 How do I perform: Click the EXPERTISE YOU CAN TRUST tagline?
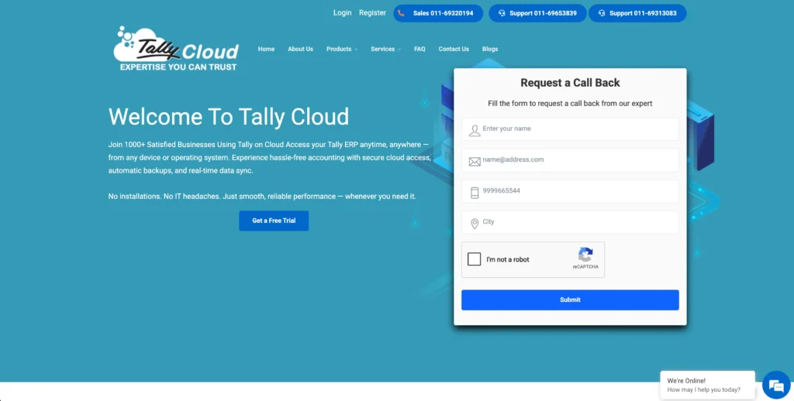point(178,67)
